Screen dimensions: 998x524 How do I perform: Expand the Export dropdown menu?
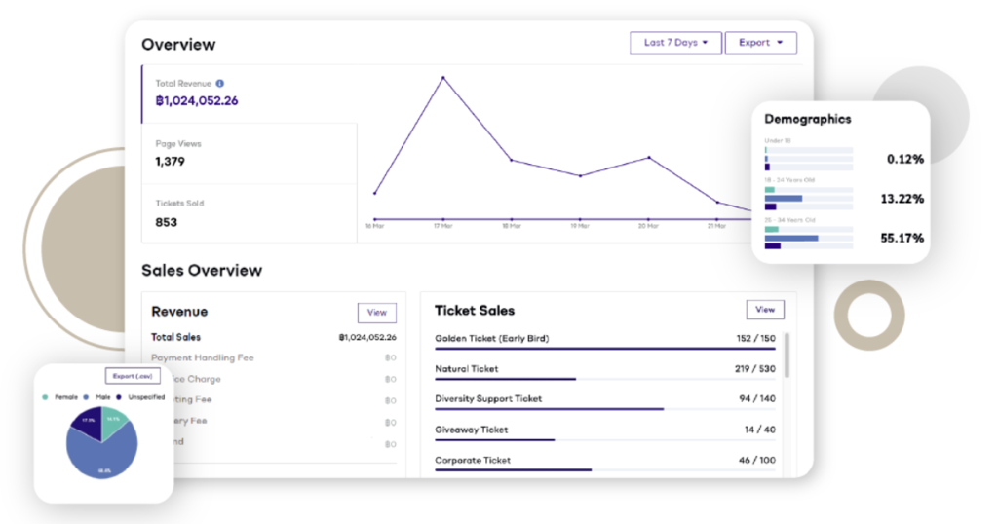pos(760,43)
